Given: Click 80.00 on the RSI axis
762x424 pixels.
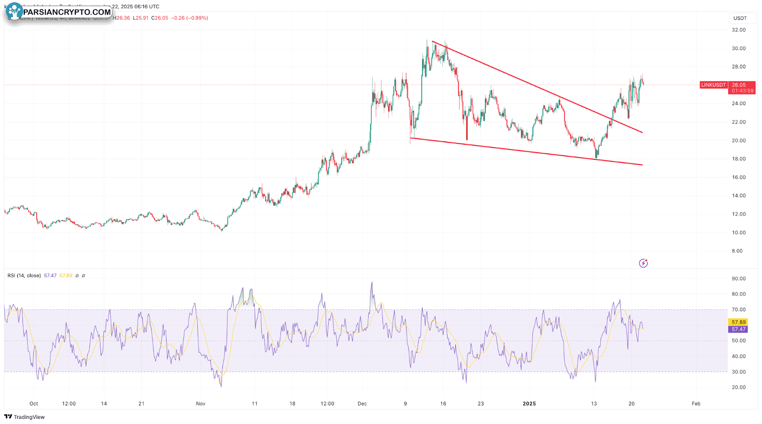Looking at the screenshot, I should [739, 295].
